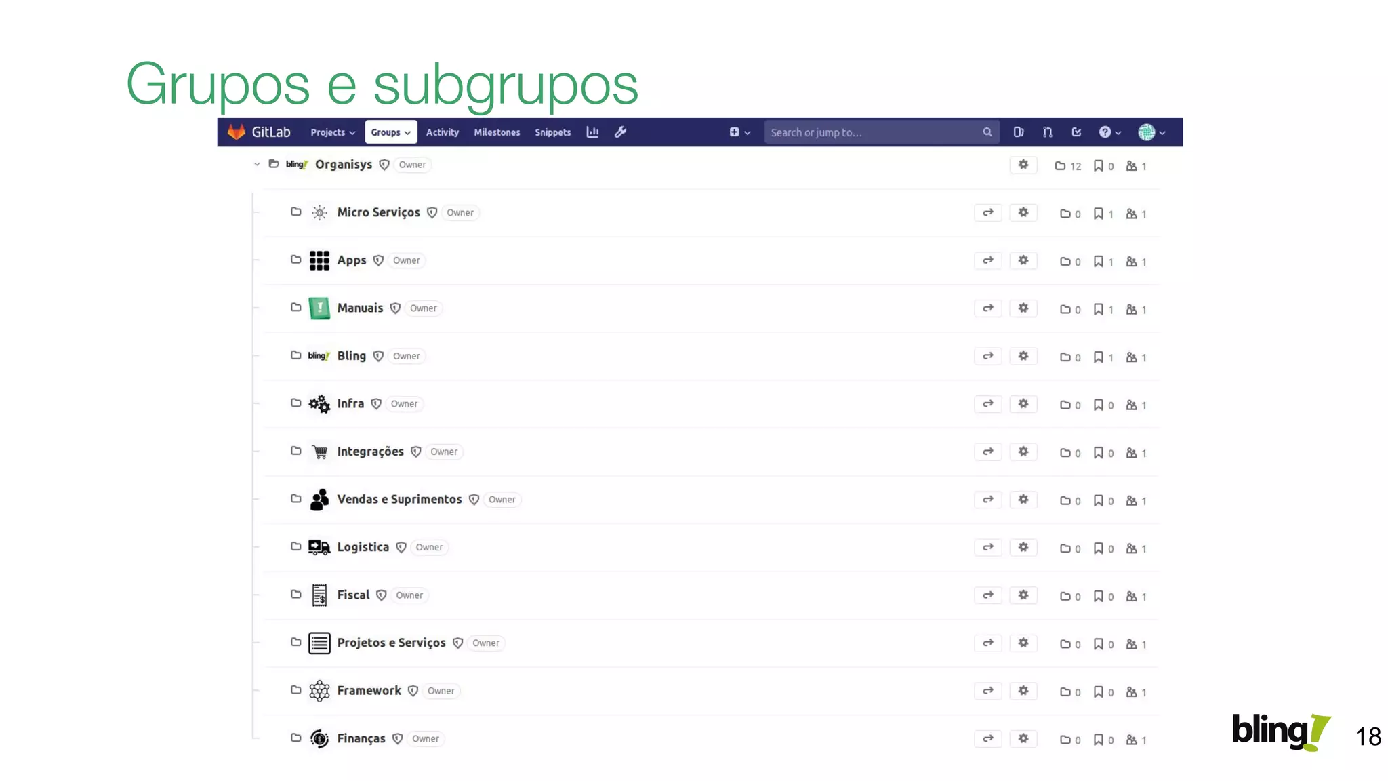Image resolution: width=1388 pixels, height=781 pixels.
Task: Open settings gear for Framework
Action: coord(1023,691)
